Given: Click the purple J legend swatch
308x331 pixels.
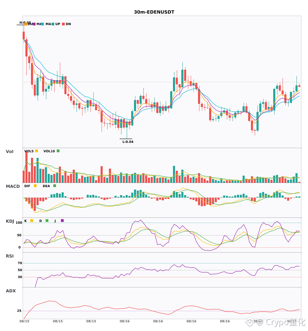Looking at the screenshot, I should click(62, 221).
